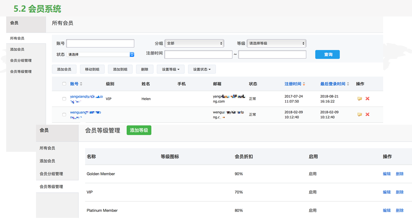Click the folder edit icon for Helen's row
The image size is (412, 221).
coord(359,99)
